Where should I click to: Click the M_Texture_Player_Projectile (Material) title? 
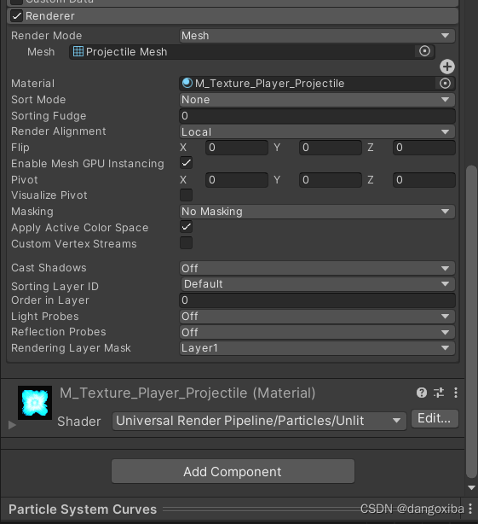(x=187, y=393)
